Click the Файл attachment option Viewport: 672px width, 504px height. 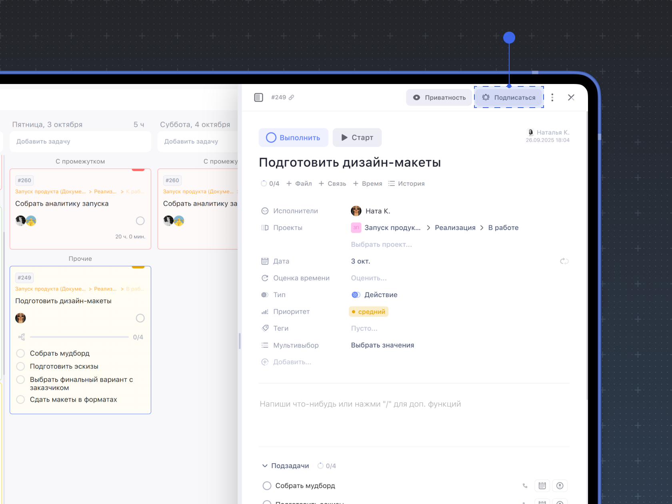[299, 184]
